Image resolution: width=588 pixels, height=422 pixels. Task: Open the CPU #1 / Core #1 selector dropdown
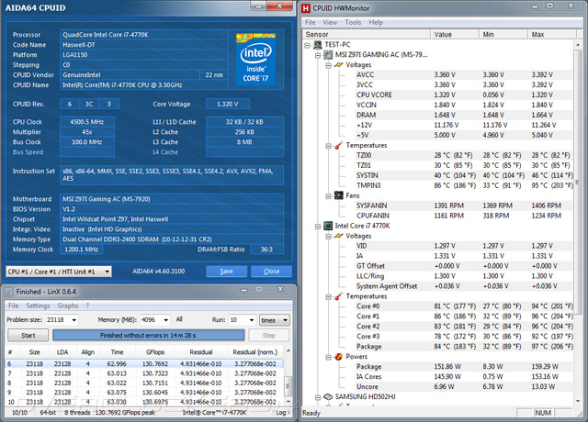tap(107, 272)
